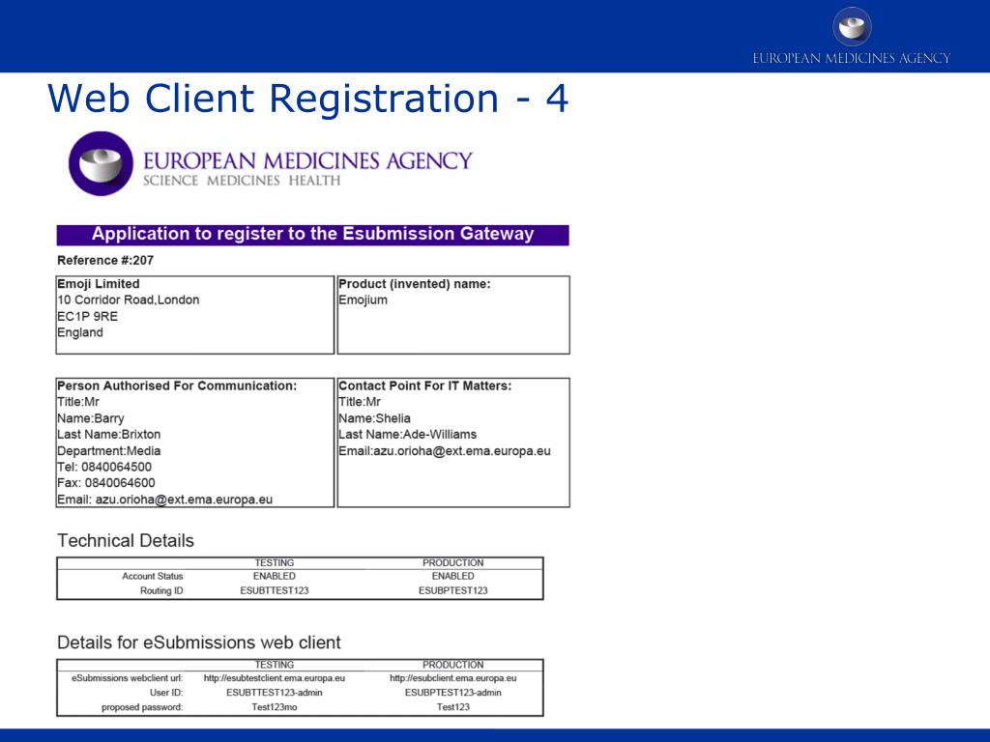Click product name 'Emojium'

pos(364,300)
